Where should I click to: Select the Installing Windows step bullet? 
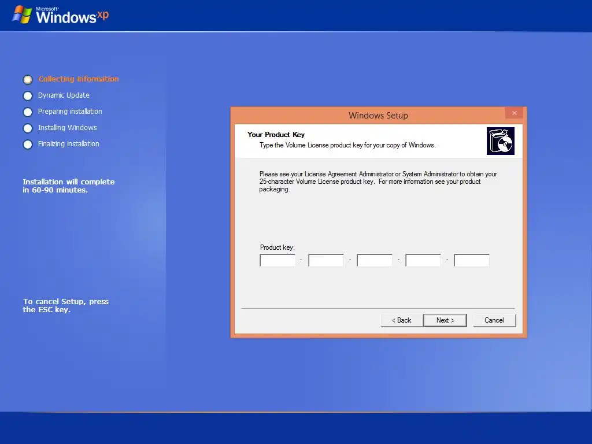(28, 128)
